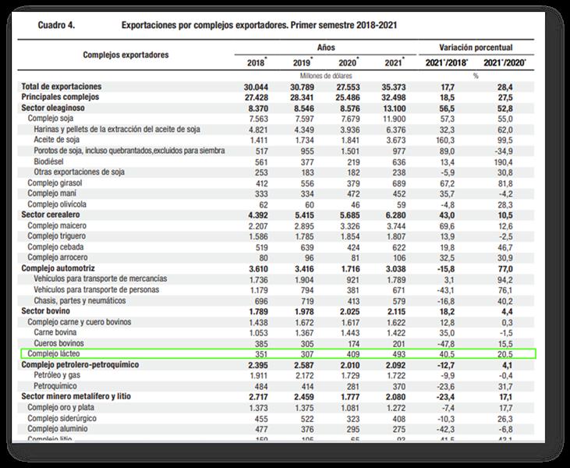Click the 'Cueros bovinos' row label
This screenshot has height=468, width=570.
59,343
